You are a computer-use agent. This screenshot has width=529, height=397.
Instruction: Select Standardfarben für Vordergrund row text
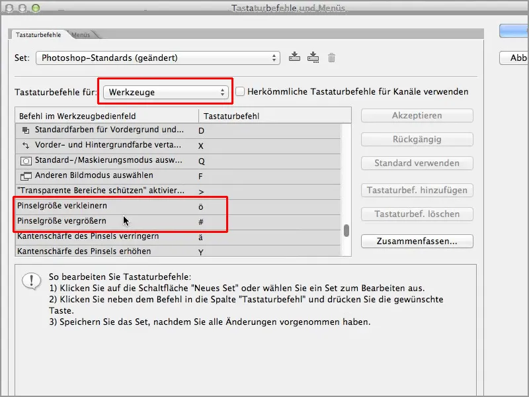point(109,130)
